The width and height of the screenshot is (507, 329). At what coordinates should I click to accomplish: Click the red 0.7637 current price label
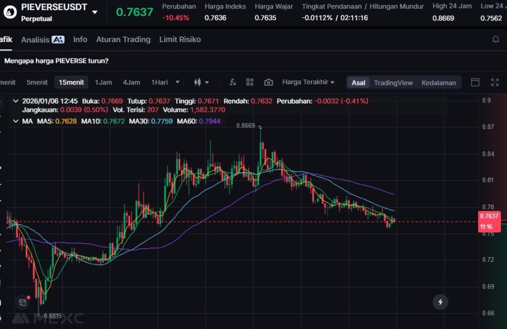point(489,216)
